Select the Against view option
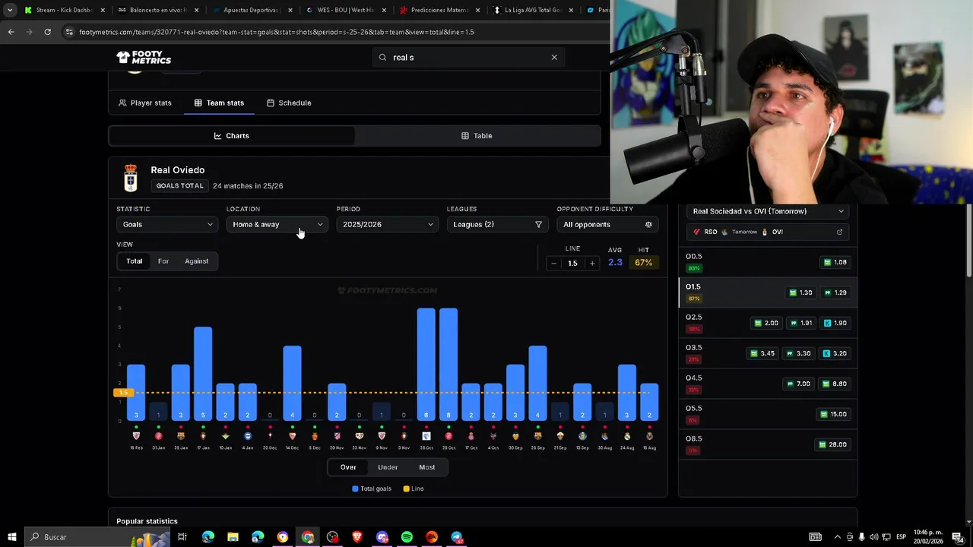 pos(196,261)
